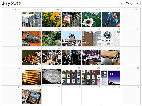Open the July 13 Time Machine screenshot

click(111, 39)
